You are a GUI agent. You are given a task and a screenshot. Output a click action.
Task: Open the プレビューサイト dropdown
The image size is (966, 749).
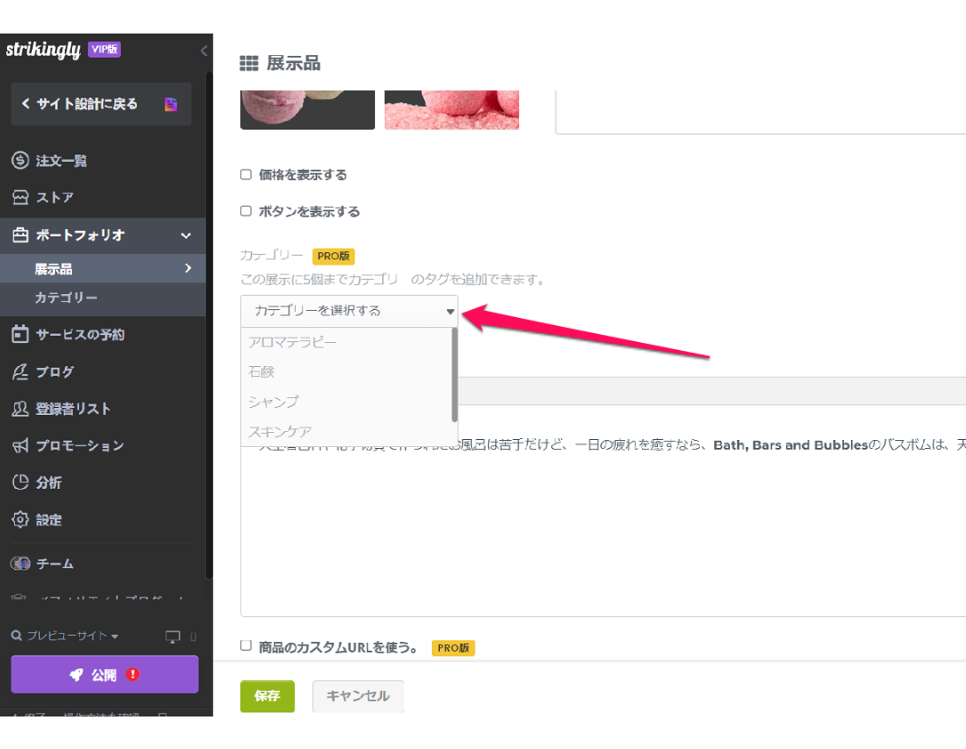[72, 636]
